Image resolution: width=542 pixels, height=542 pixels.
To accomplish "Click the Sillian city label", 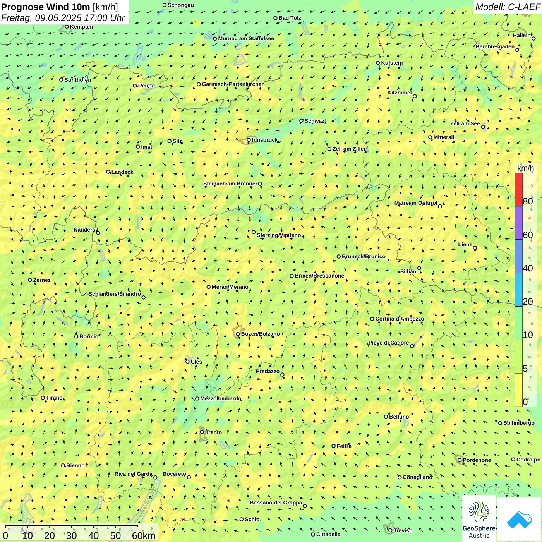I will pos(408,271).
